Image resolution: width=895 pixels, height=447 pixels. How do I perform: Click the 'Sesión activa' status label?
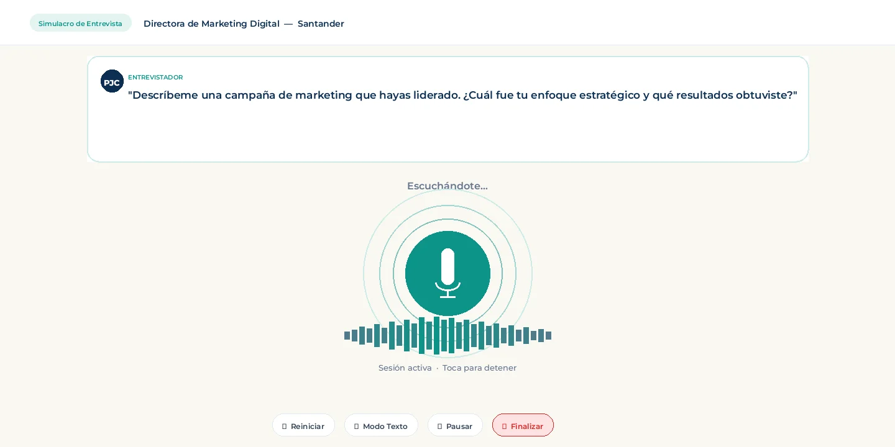405,368
